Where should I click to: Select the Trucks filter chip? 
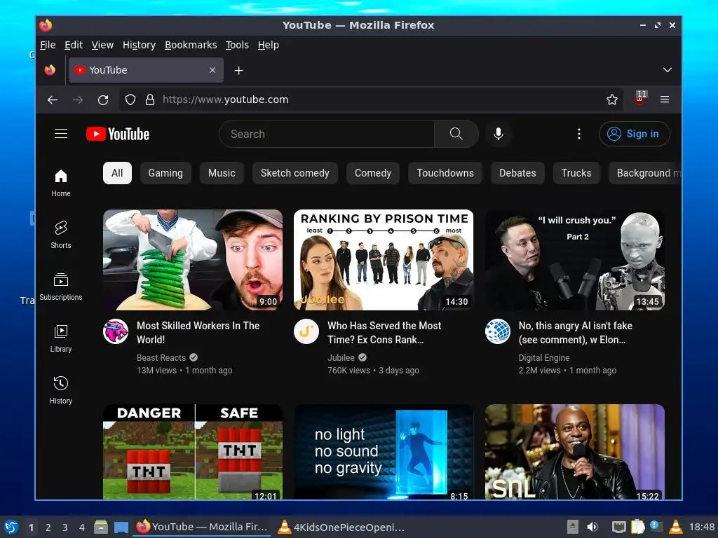tap(576, 173)
